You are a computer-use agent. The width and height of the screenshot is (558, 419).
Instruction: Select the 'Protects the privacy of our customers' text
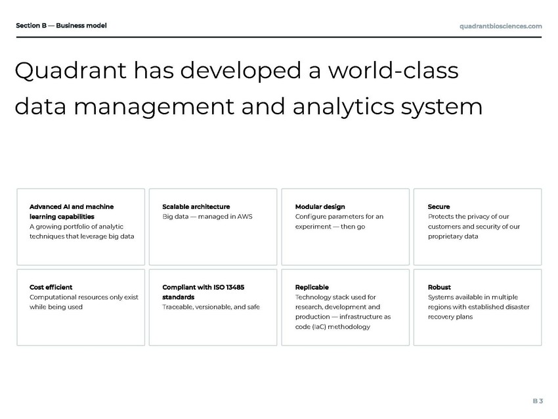pos(473,226)
